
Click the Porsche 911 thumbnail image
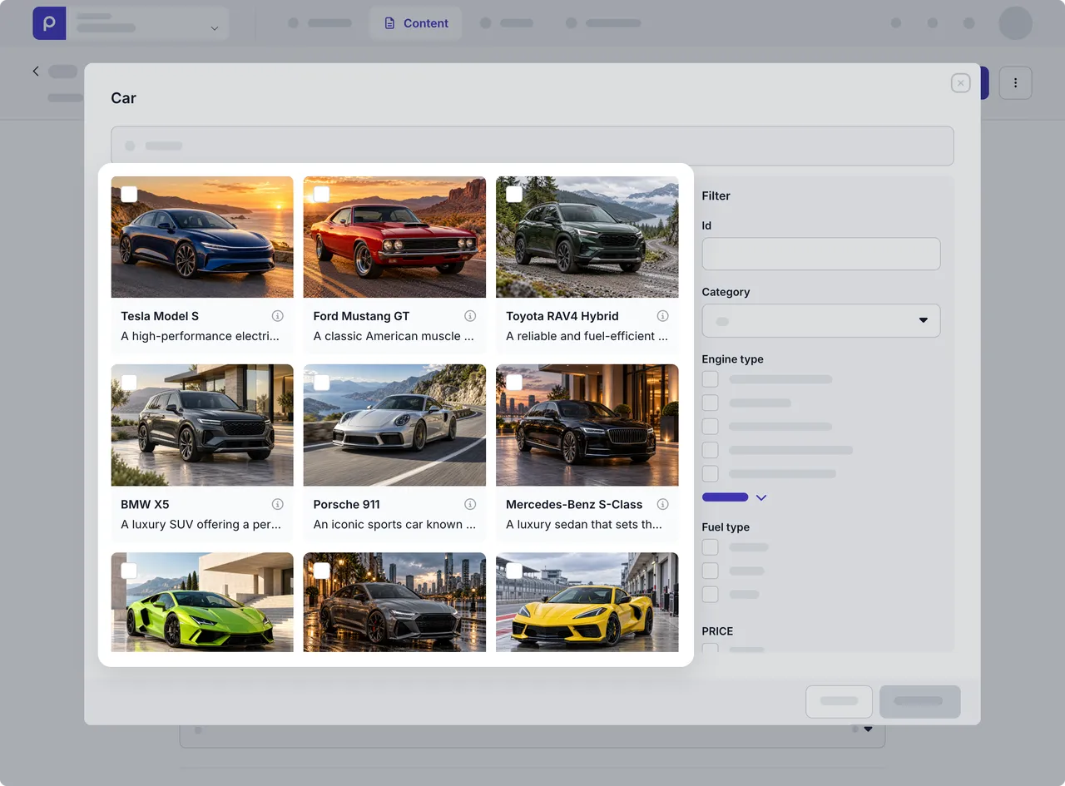(394, 425)
